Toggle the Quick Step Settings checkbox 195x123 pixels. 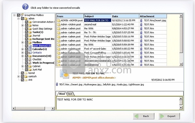pos(26,29)
